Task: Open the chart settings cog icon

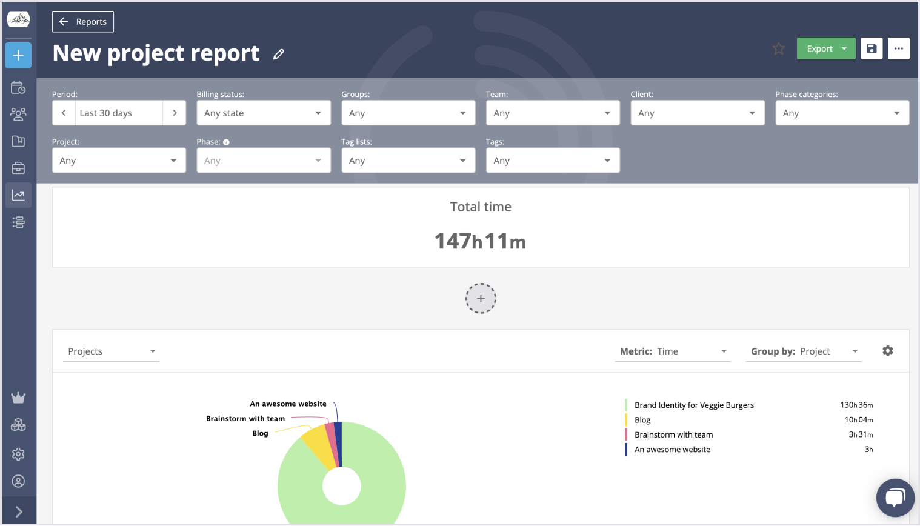Action: tap(887, 351)
